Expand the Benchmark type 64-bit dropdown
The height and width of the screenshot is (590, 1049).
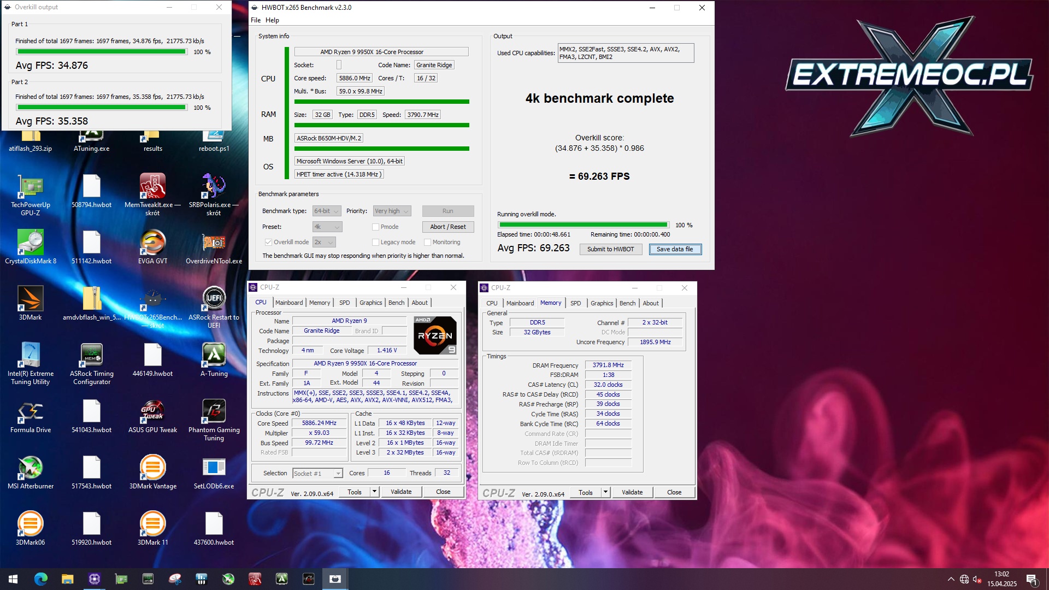[327, 211]
